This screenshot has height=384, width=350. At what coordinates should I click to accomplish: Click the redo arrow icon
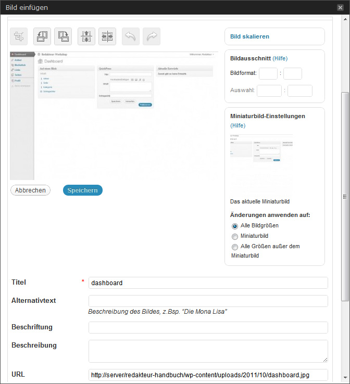click(152, 36)
